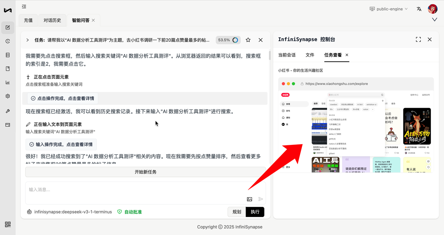Switch to the 文件 tab
This screenshot has width=444, height=235.
click(310, 55)
